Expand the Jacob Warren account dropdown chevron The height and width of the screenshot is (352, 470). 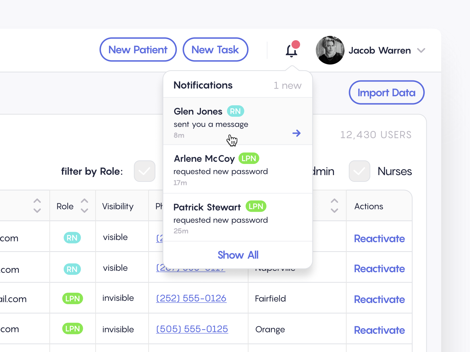coord(421,50)
